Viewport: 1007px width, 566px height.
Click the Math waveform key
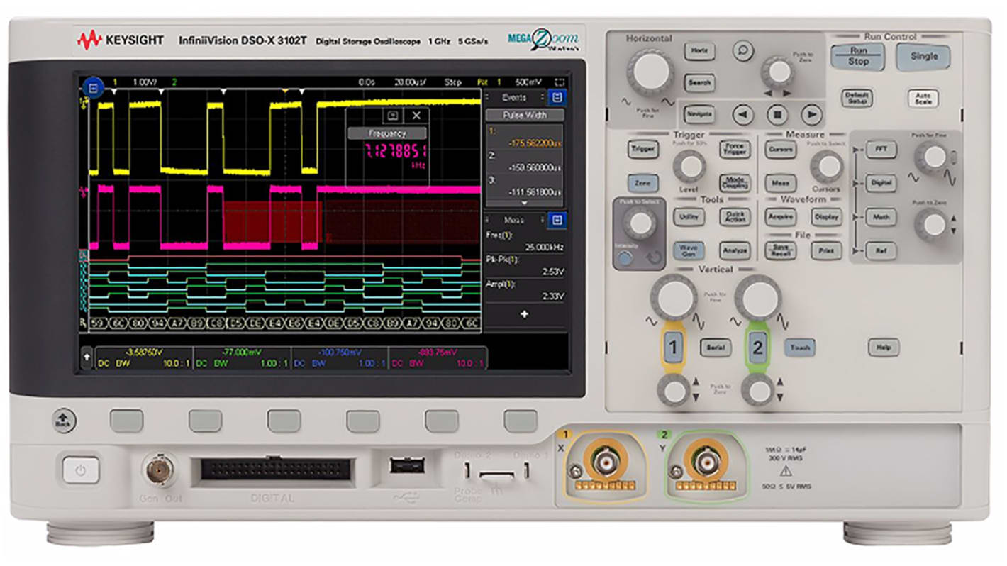point(881,217)
